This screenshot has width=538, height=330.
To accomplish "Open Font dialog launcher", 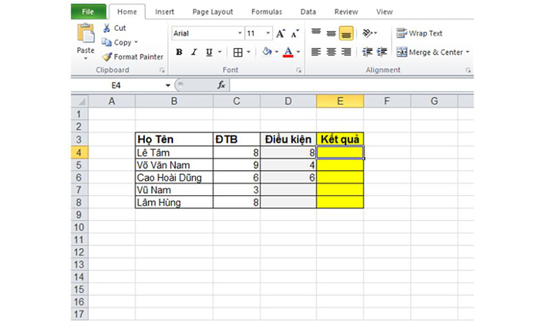I will [299, 70].
